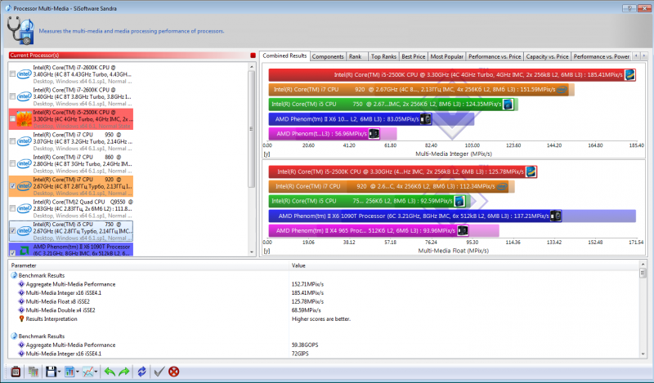Click the blue Phenom II X6 137.21MPix/s bar
The width and height of the screenshot is (654, 383).
tap(415, 216)
